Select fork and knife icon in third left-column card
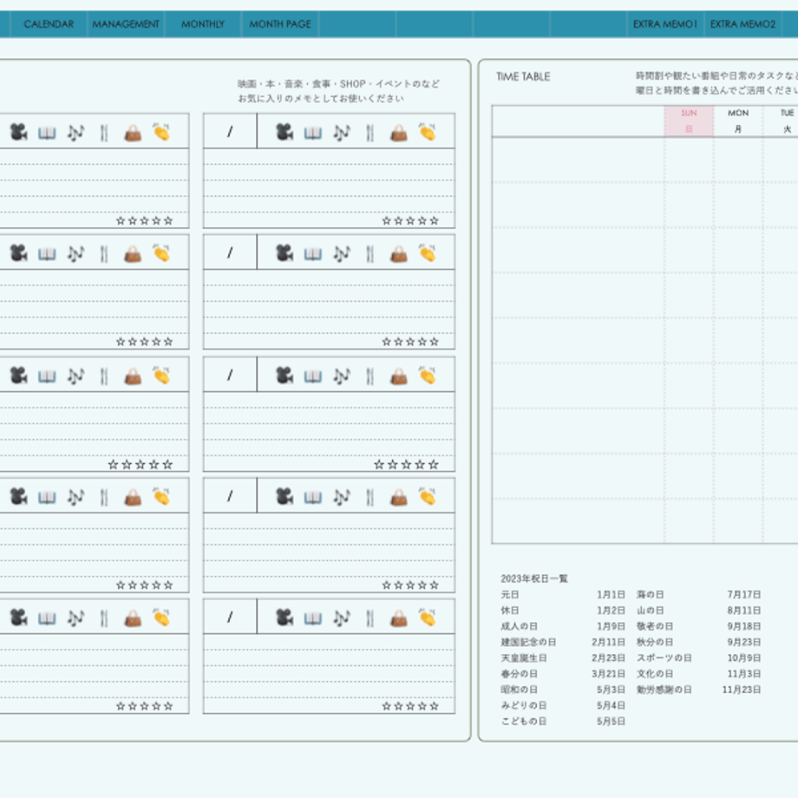This screenshot has height=798, width=798. 104,376
